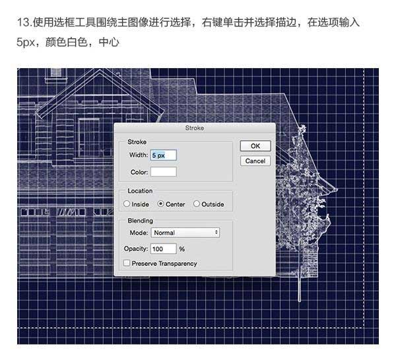Viewport: 396px width, 353px height.
Task: Open the white stroke Color swatch
Action: point(164,172)
